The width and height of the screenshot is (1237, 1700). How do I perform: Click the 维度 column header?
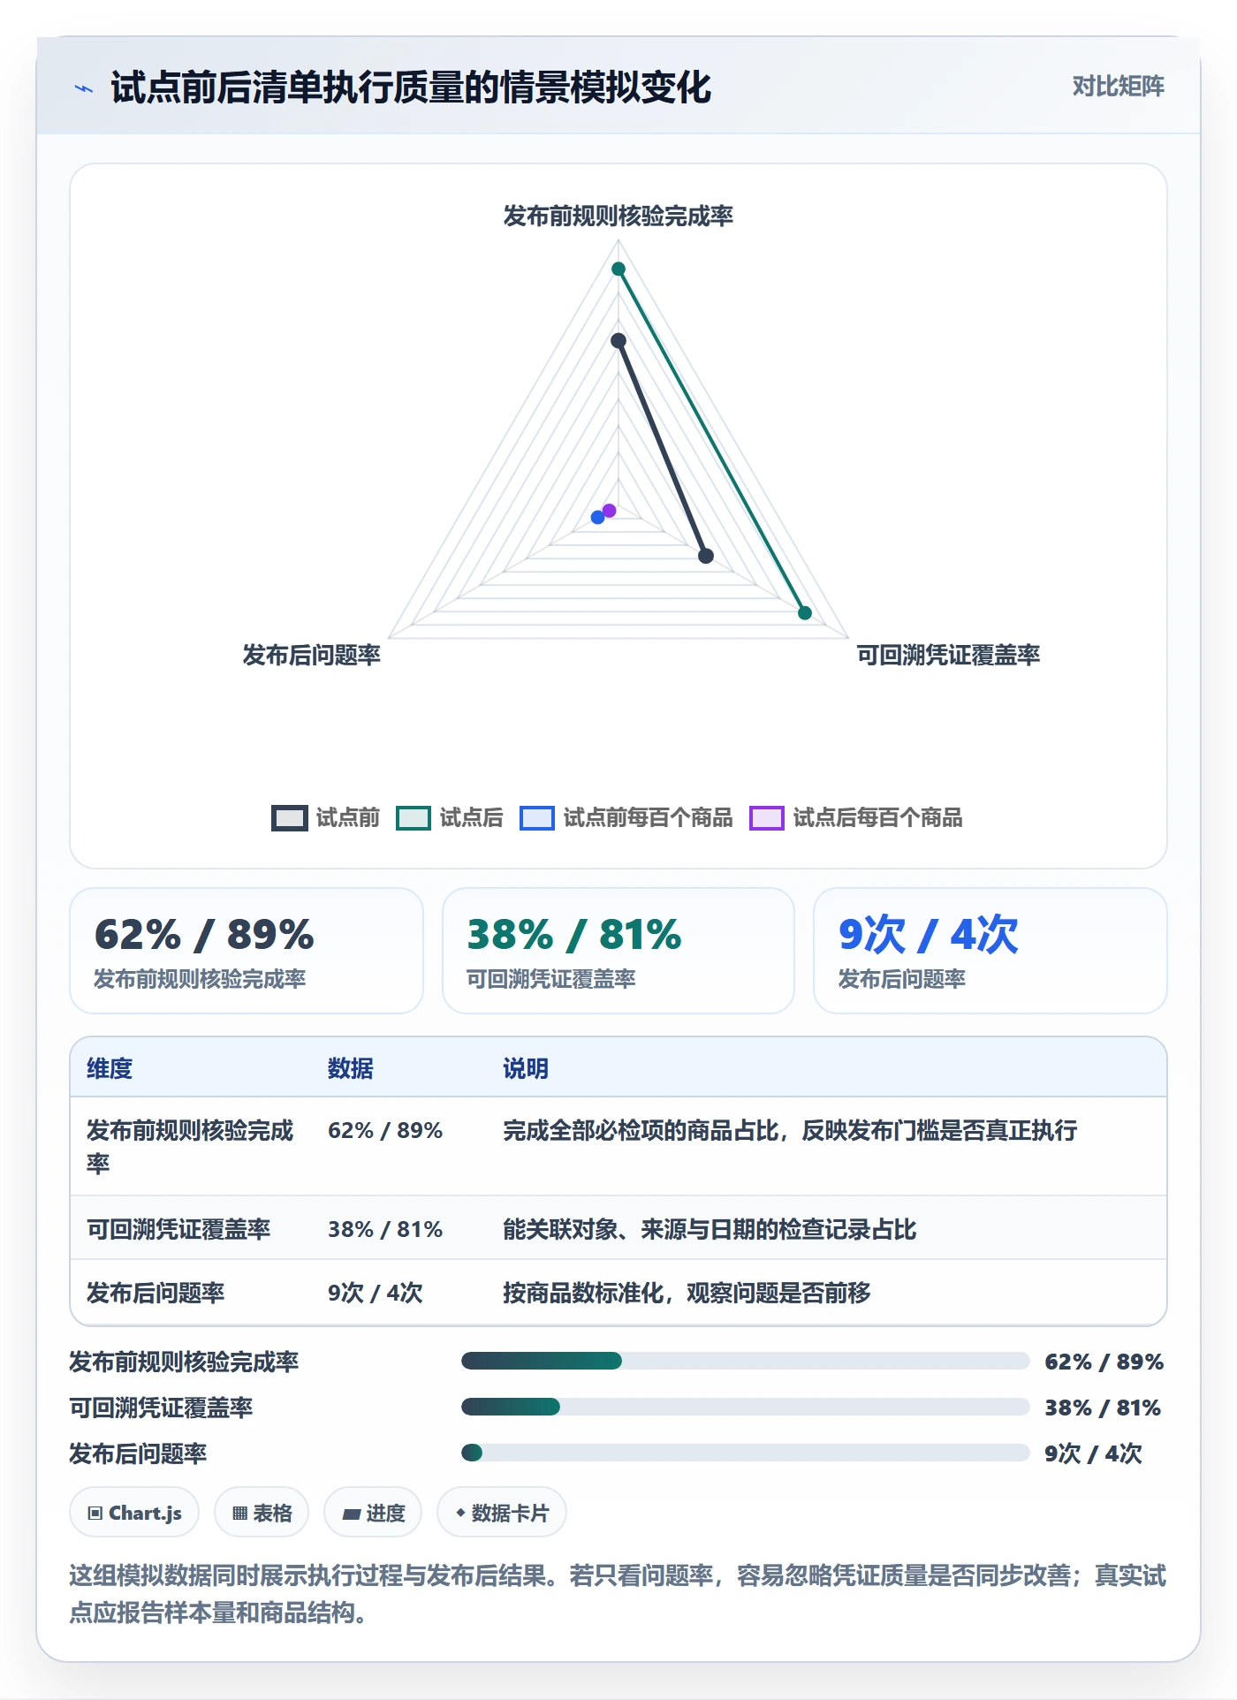click(x=110, y=1068)
